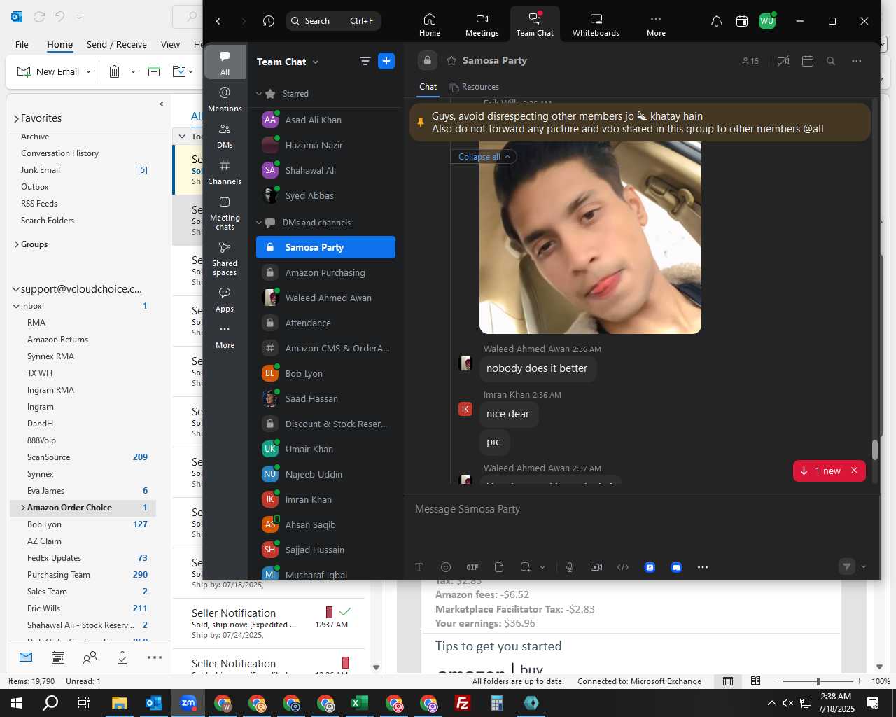Open Mentions in Zoom sidebar

[x=225, y=99]
